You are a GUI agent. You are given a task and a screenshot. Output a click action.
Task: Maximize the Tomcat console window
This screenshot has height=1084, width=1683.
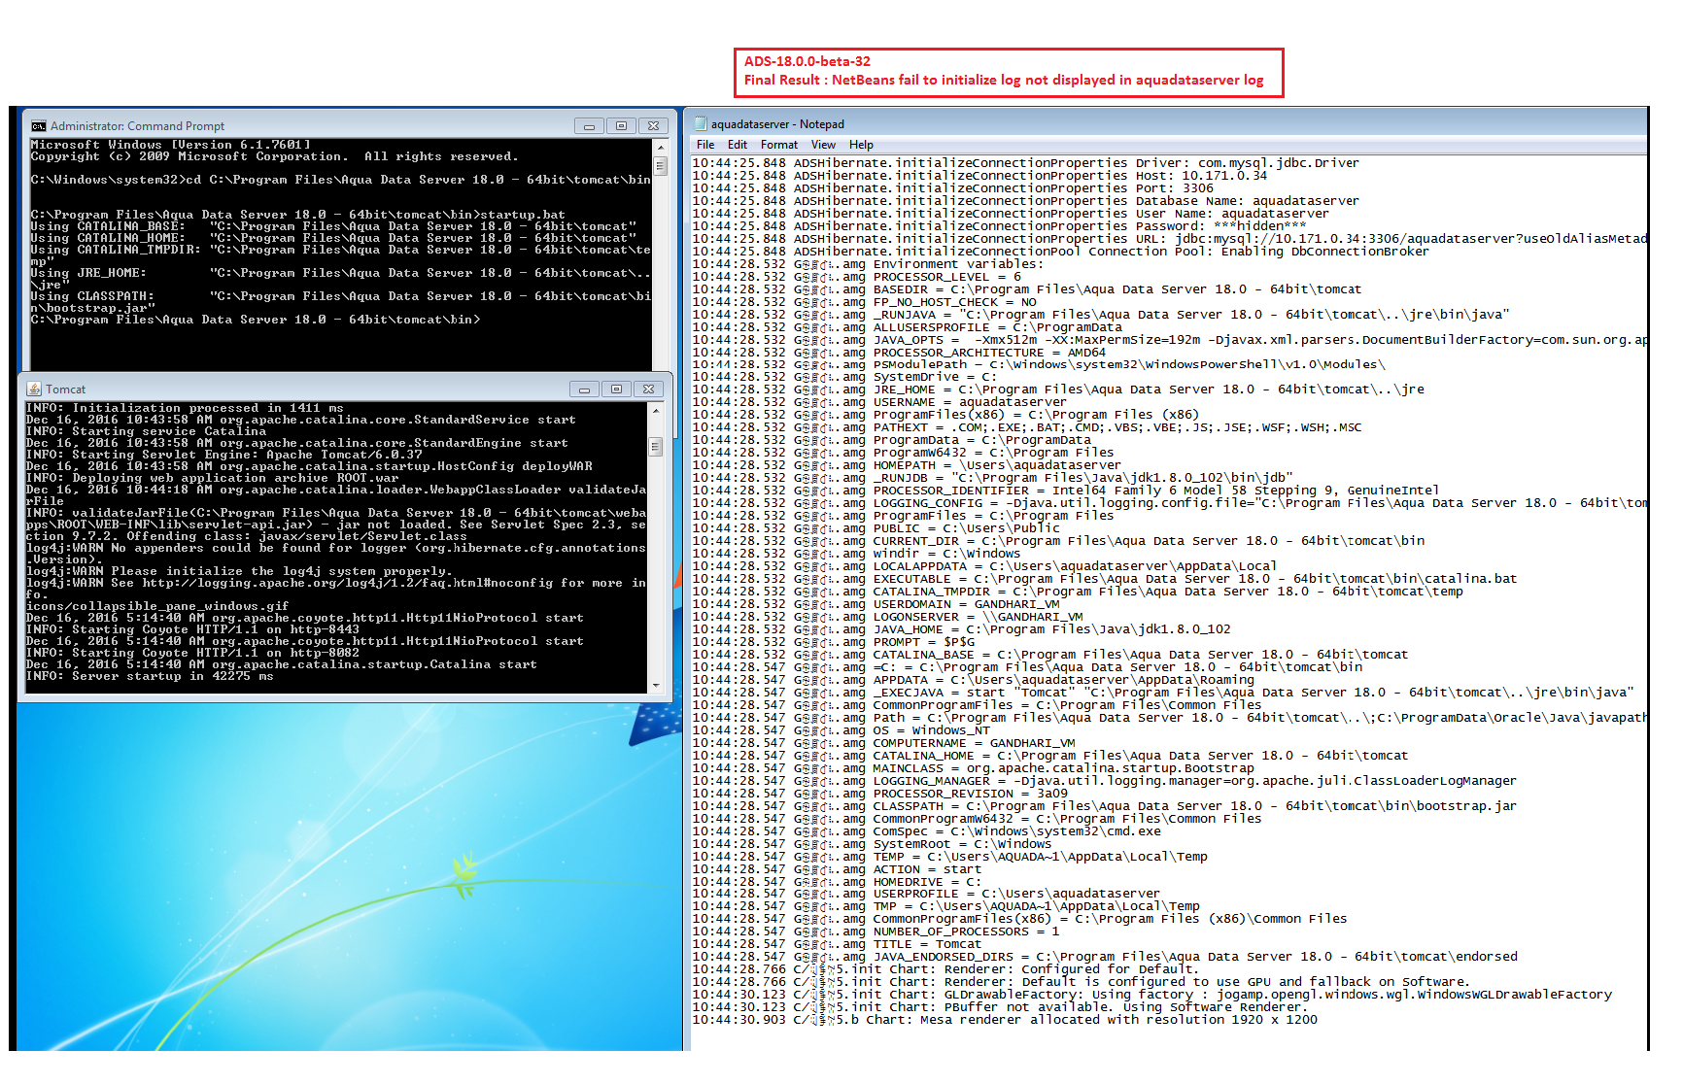(x=616, y=390)
